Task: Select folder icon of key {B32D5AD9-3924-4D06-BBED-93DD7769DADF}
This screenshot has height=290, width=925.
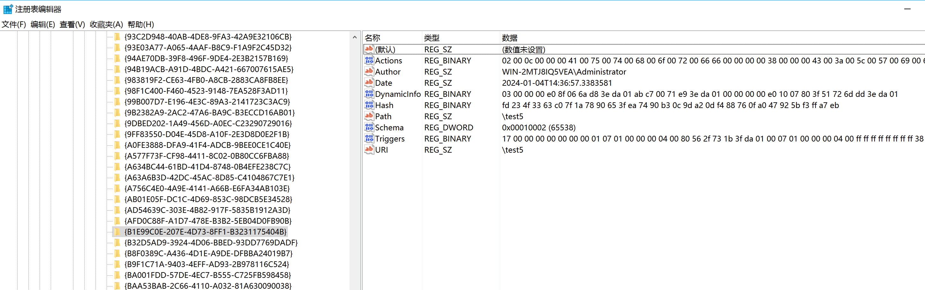Action: (117, 243)
